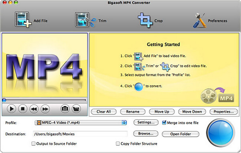241x153 pixels.
Task: Stop the video preview playback
Action: [x=23, y=109]
